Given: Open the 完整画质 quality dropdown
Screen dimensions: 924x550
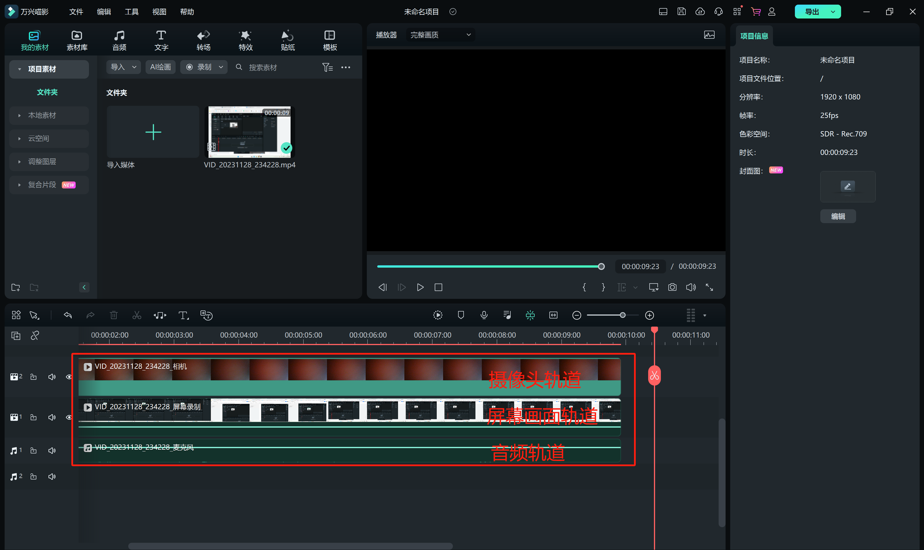Looking at the screenshot, I should coord(440,35).
